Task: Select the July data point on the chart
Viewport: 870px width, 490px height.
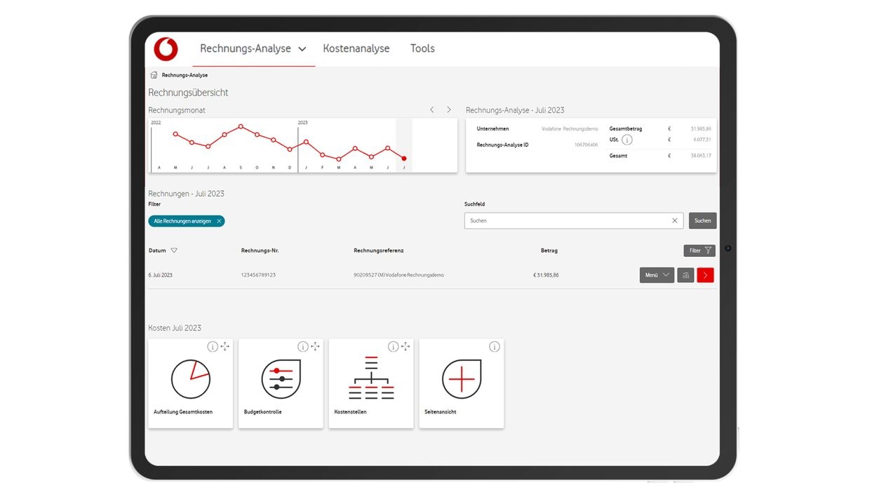Action: point(403,160)
